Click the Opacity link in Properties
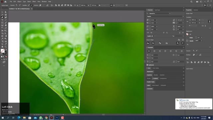 (x=191, y=41)
